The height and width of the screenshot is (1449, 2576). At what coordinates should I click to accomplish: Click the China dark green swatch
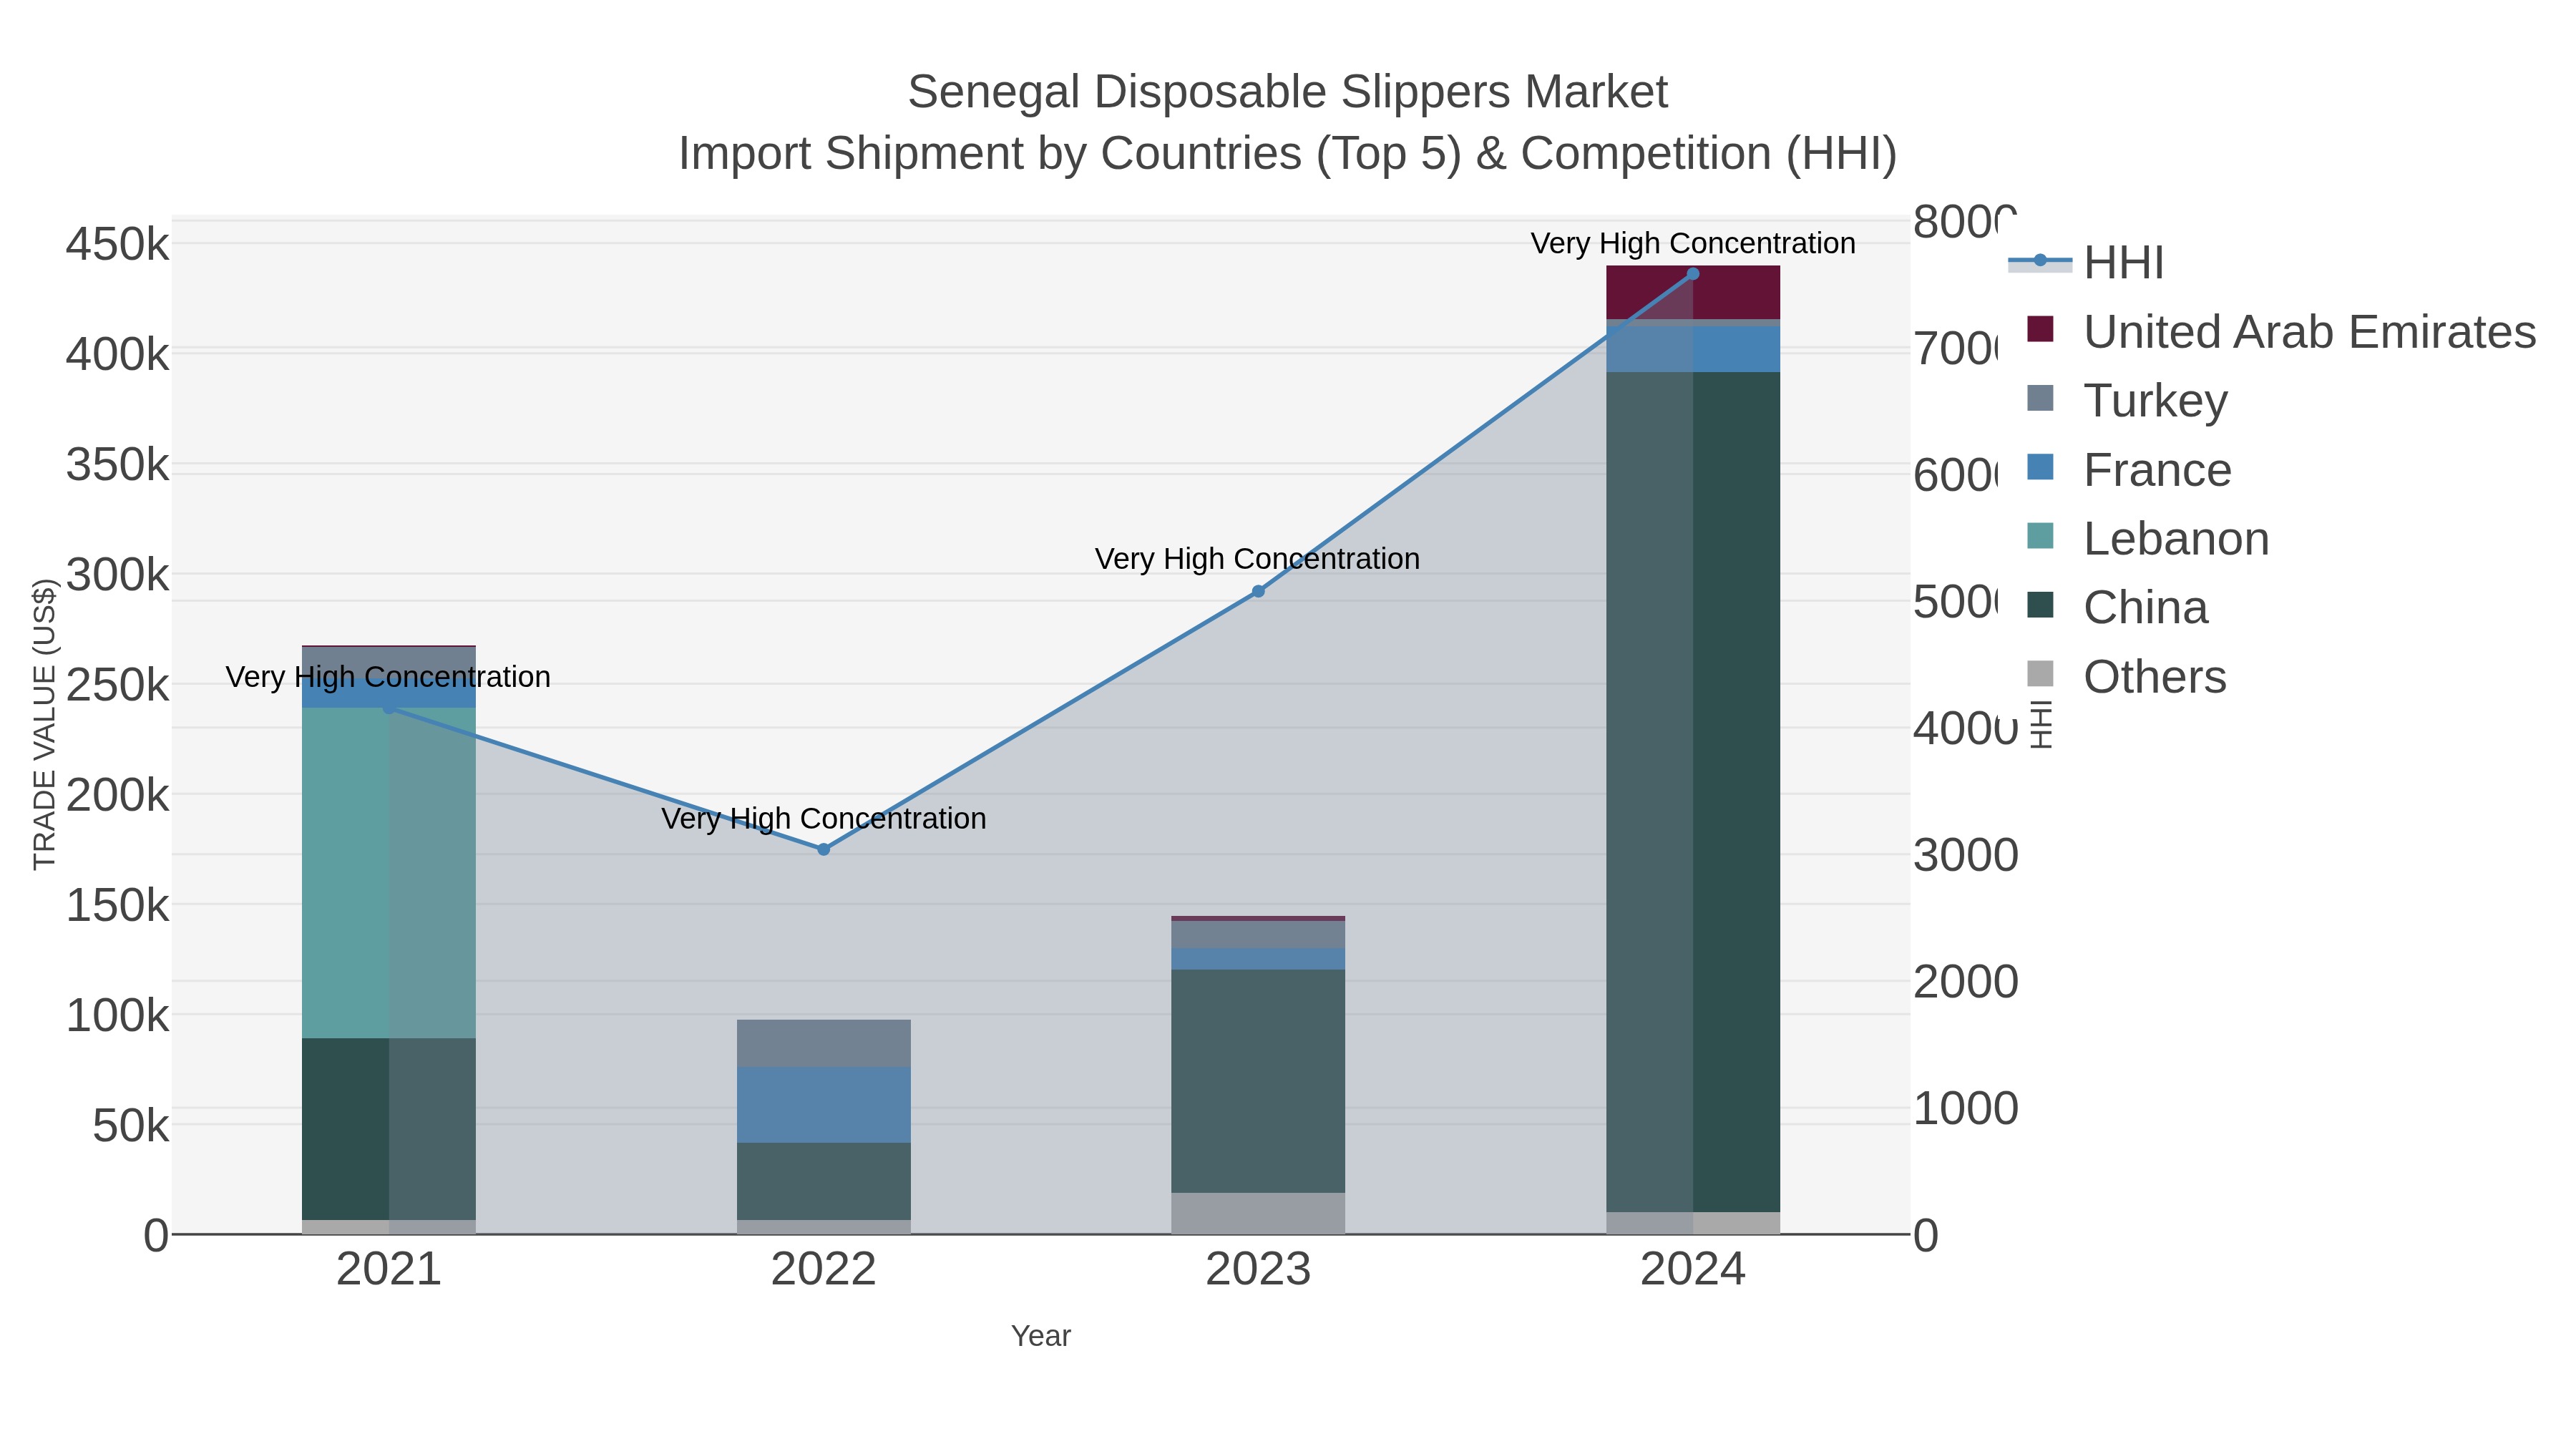click(2040, 605)
